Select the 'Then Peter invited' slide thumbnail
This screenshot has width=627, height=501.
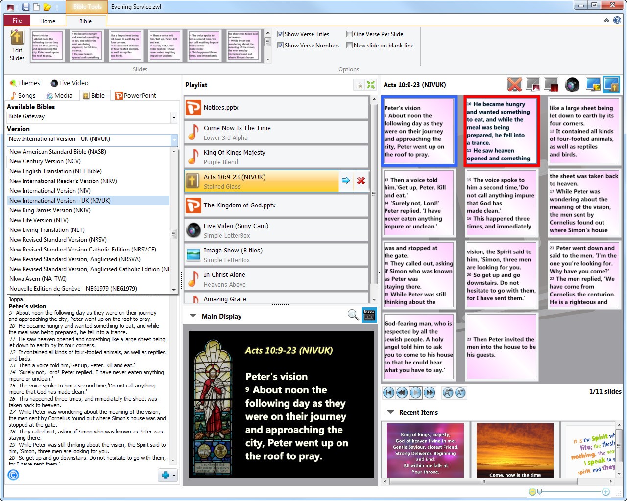tap(501, 347)
